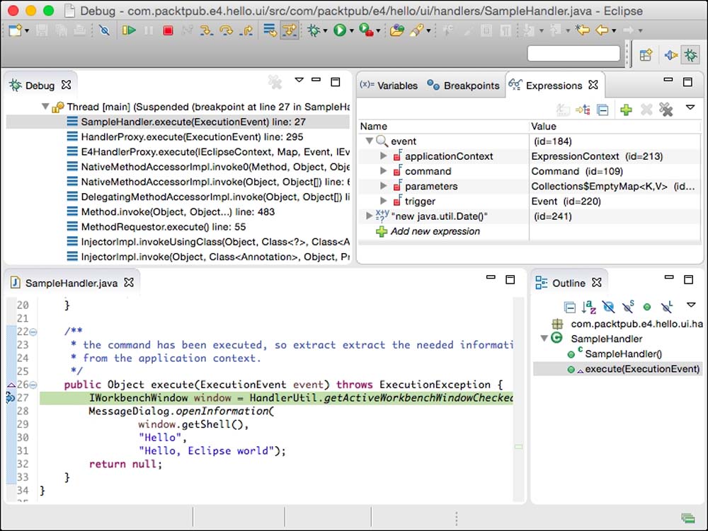Toggle Use Step Filters button
This screenshot has height=531, width=708.
click(x=289, y=30)
